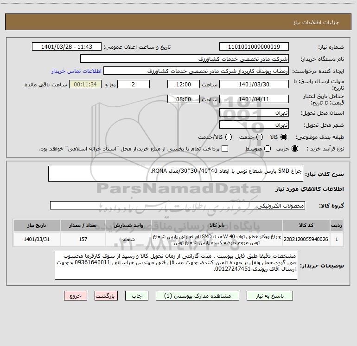Click the remaining days field showing 2
This screenshot has width=357, height=346.
point(134,84)
